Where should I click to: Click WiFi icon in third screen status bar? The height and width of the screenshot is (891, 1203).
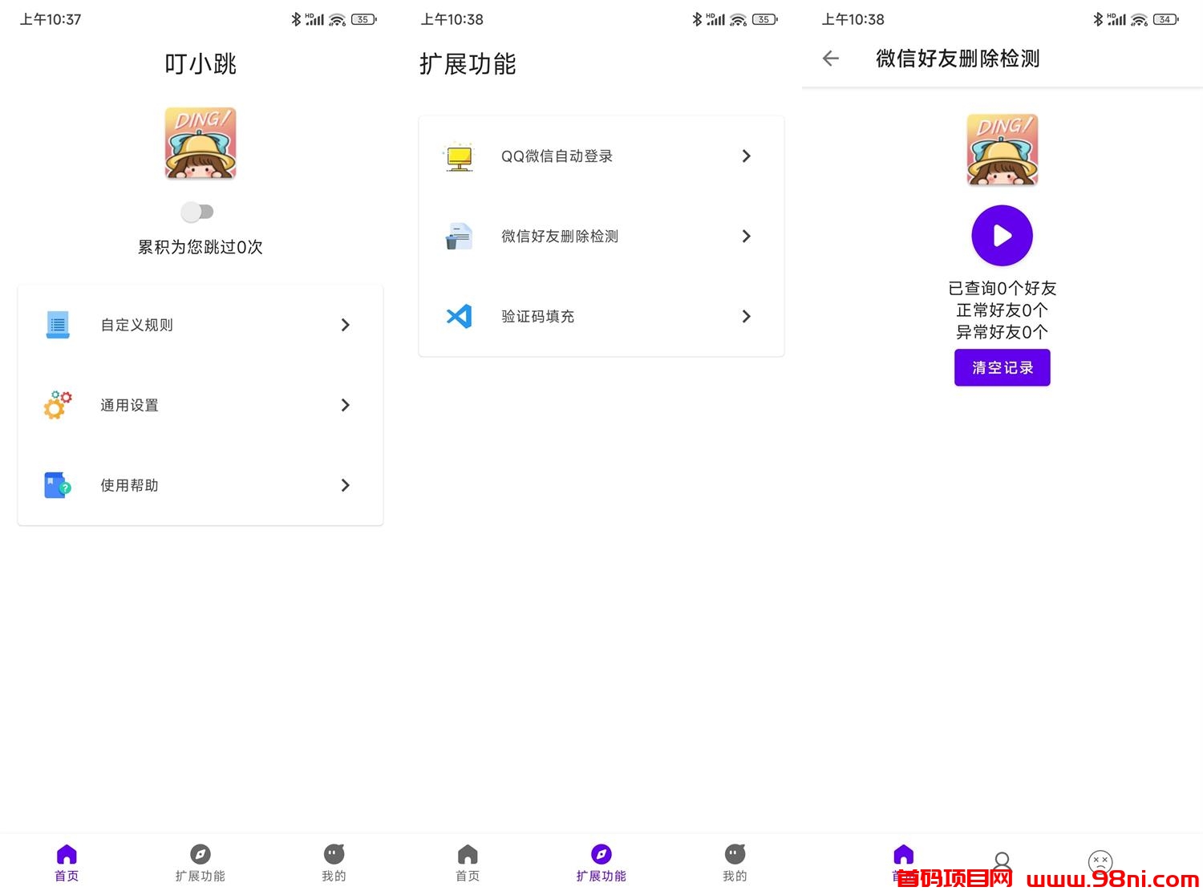click(x=1140, y=19)
